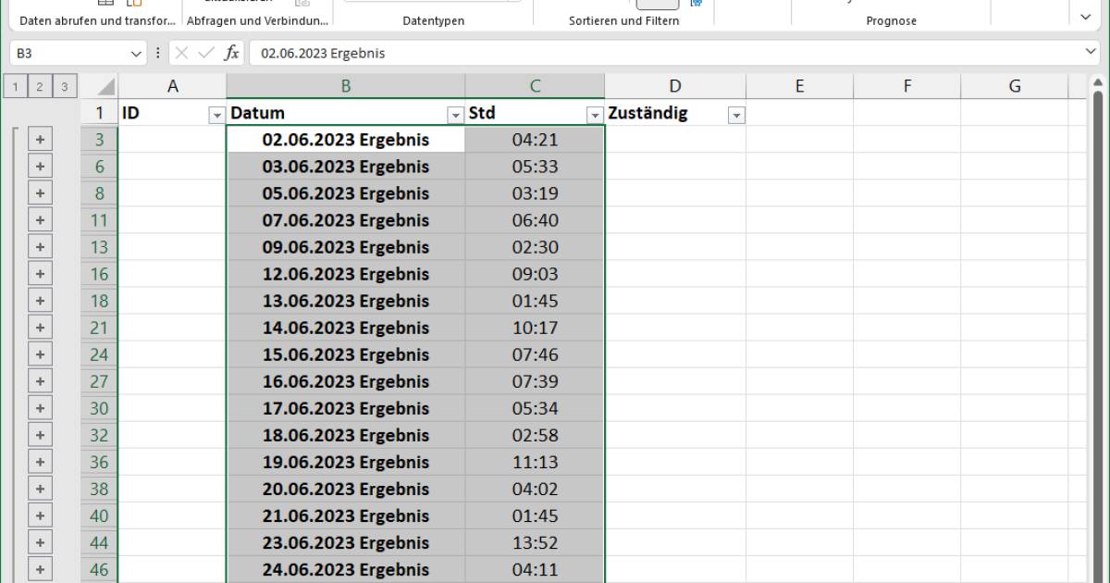Select the cell showing 04:21
The image size is (1110, 583).
[x=535, y=139]
